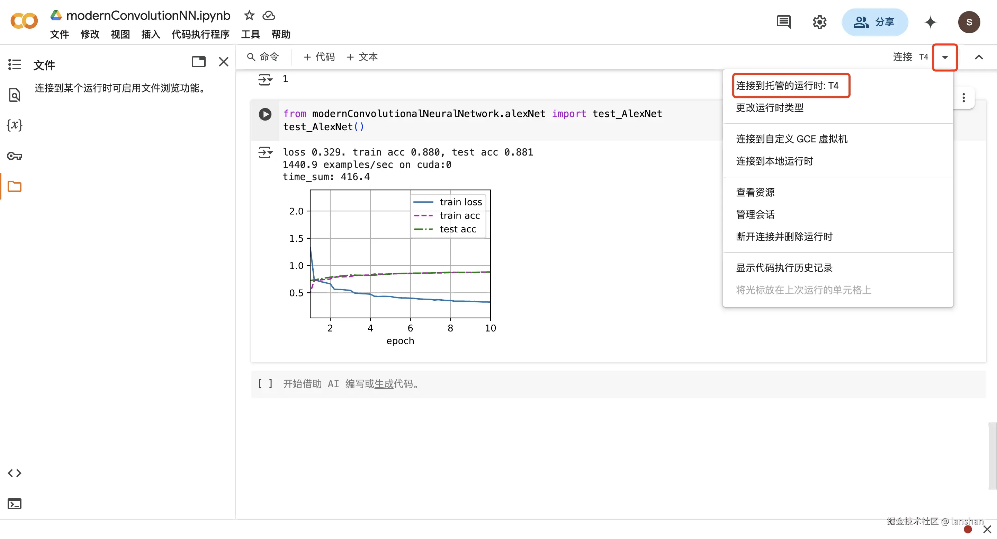Run the test_AlexNet code cell
Image resolution: width=997 pixels, height=539 pixels.
[265, 114]
